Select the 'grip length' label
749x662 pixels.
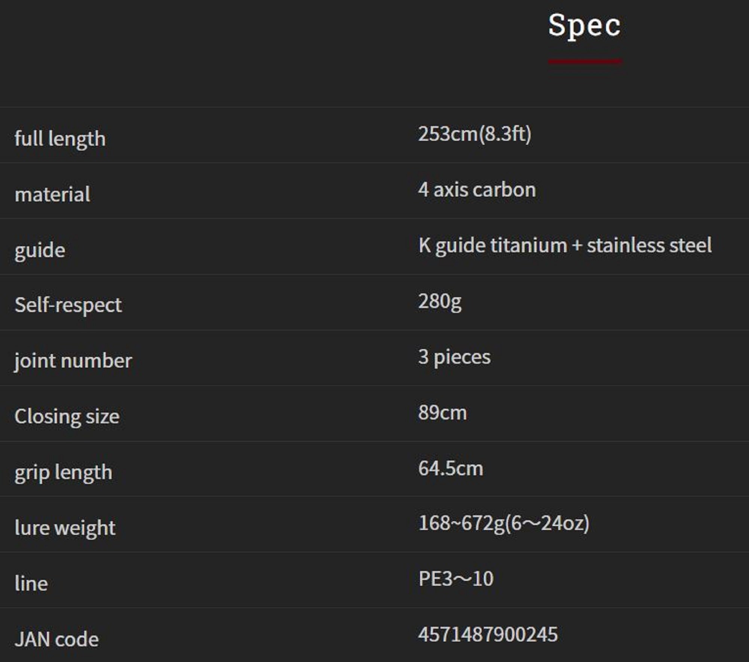coord(63,472)
